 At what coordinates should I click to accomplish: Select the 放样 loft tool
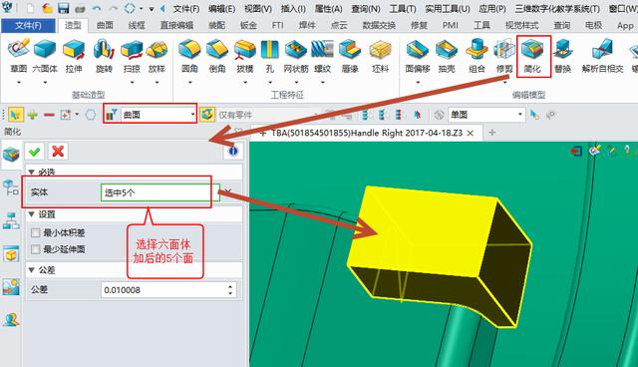pyautogui.click(x=157, y=56)
